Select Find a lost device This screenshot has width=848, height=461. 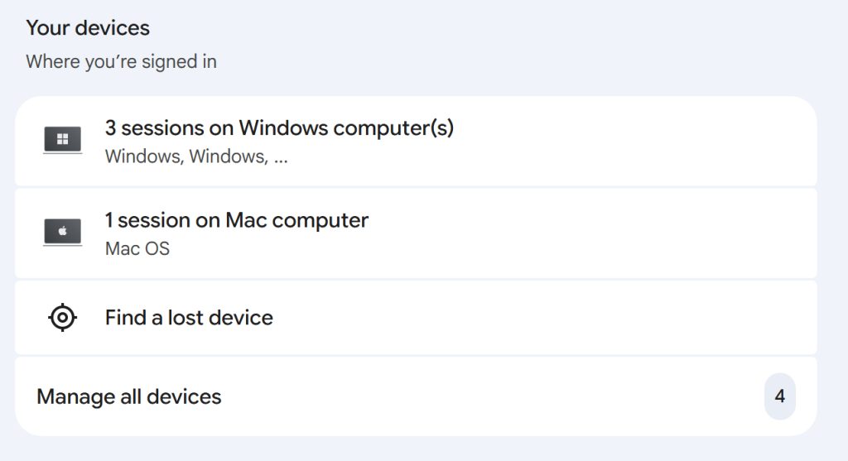(189, 318)
